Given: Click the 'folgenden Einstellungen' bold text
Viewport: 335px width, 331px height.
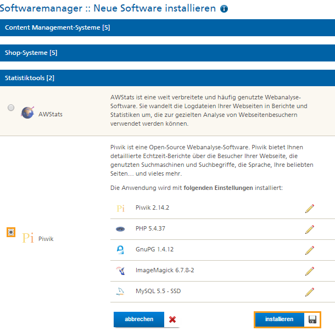Looking at the screenshot, I should (218, 188).
